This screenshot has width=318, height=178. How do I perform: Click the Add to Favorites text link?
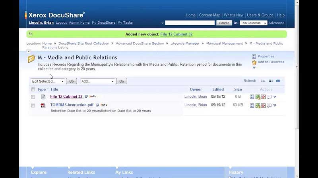[271, 62]
